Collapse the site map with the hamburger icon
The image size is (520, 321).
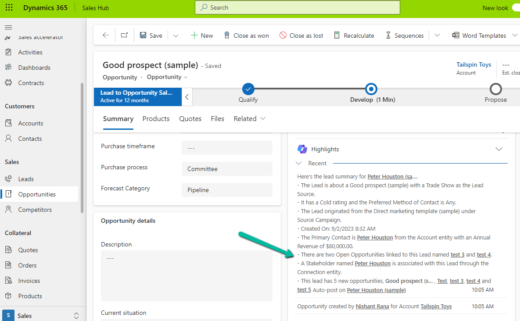pyautogui.click(x=8, y=27)
